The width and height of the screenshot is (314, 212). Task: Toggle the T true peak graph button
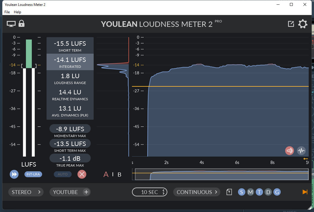(x=259, y=192)
